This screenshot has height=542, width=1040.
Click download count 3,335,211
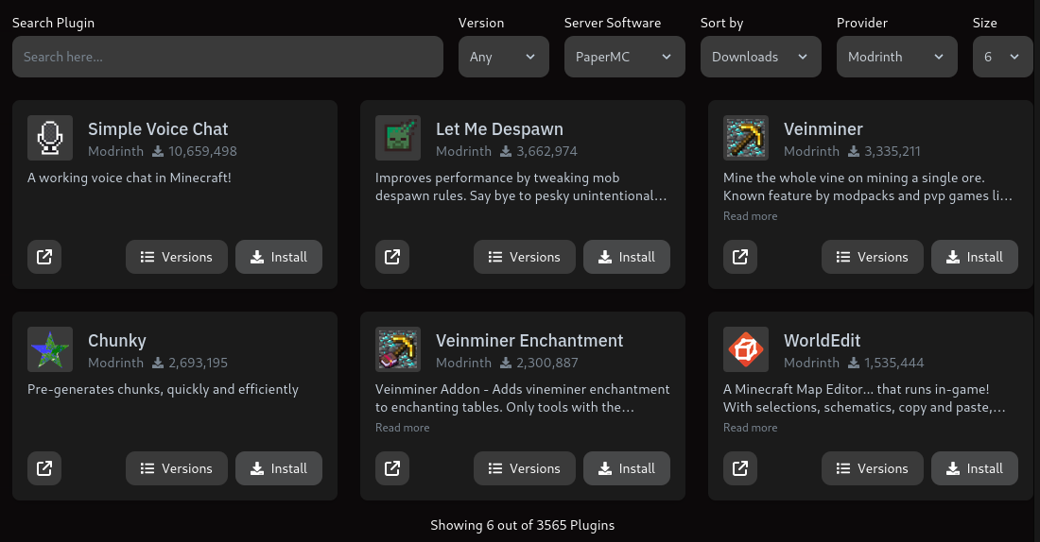tap(893, 151)
